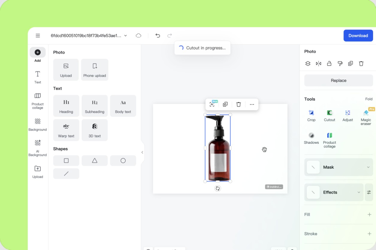Click the Upload photo tile
Viewport: 376px width, 250px height.
[66, 70]
